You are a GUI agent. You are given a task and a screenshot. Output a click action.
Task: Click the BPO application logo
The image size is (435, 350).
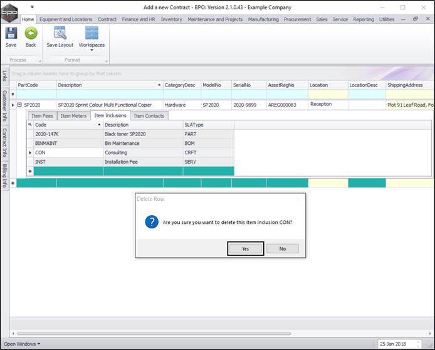9,13
